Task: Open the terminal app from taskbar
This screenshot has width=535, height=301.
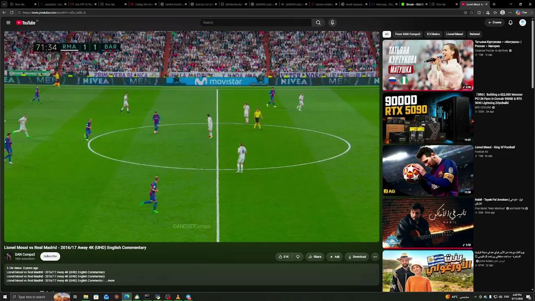Action: pyautogui.click(x=147, y=297)
